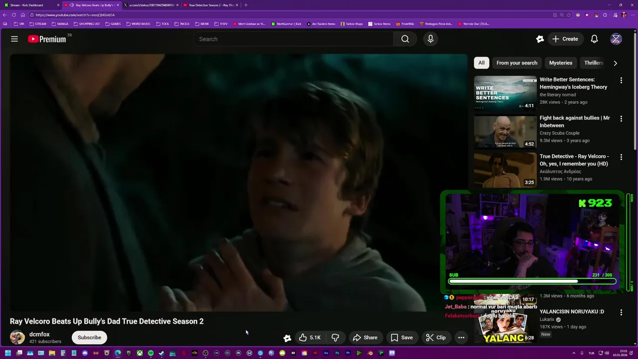The height and width of the screenshot is (359, 638).
Task: Open the YouTube hamburger guide menu
Action: [14, 39]
